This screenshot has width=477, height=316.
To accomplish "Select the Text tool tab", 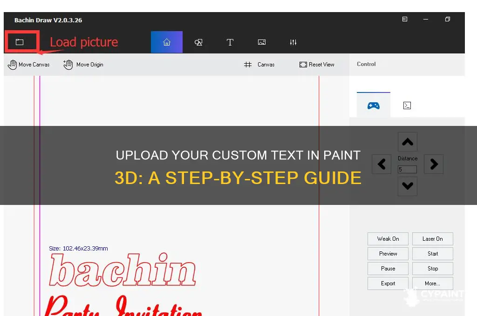I will point(230,42).
